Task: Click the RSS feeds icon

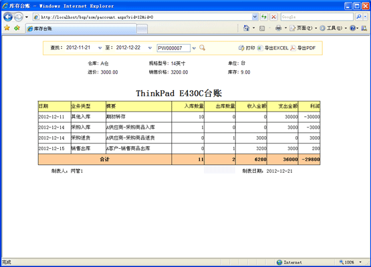Action: pos(262,28)
